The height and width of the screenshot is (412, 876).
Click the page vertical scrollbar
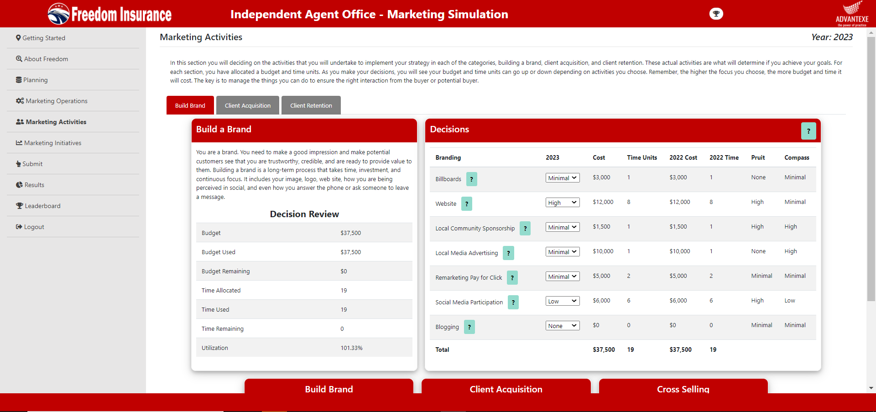click(x=871, y=183)
